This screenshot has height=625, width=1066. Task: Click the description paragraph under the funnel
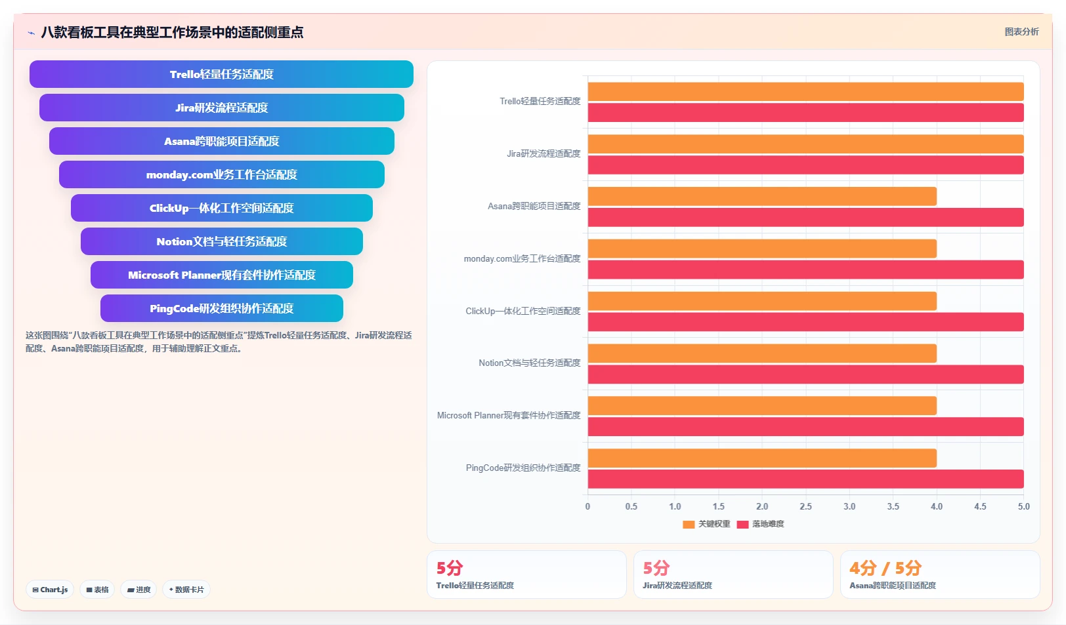pos(219,342)
